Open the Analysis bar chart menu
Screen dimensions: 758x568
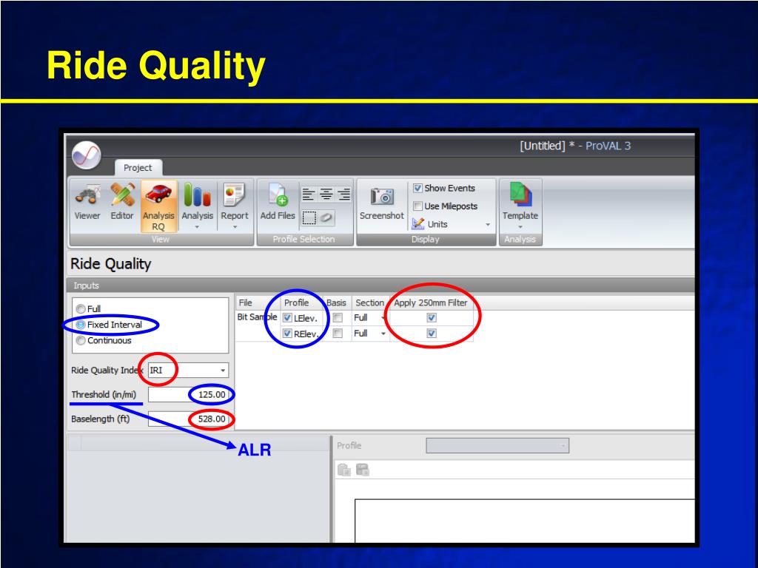[197, 195]
